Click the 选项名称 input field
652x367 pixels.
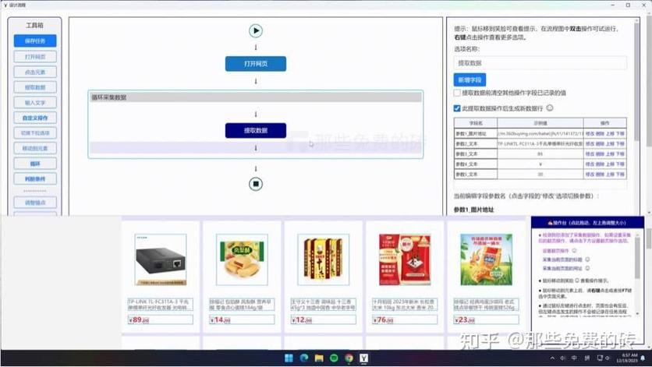[x=540, y=63]
